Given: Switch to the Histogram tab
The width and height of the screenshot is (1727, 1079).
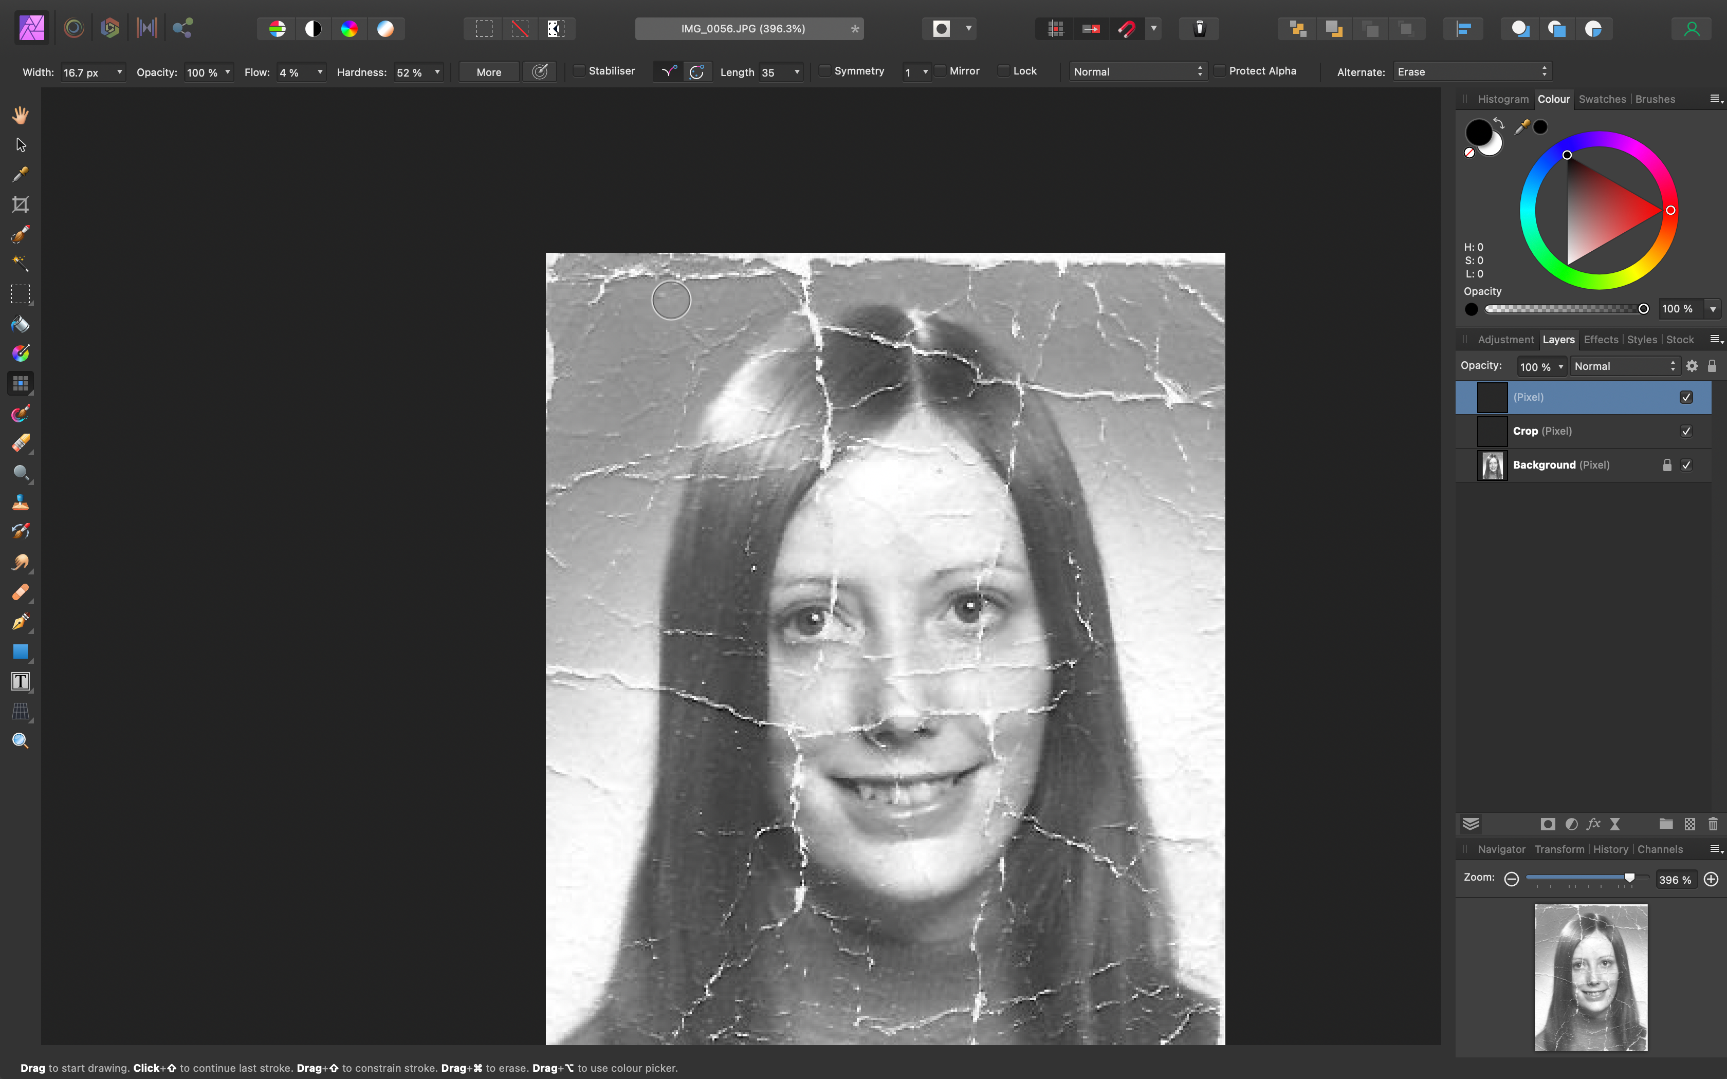Looking at the screenshot, I should coord(1503,99).
